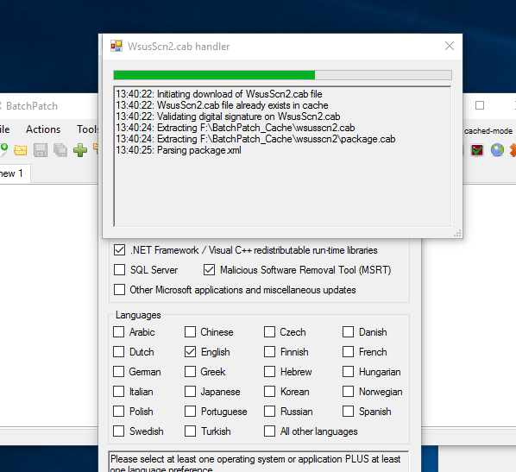Maximize the BatchPatch window
Screen dimensions: 516x472
480,105
